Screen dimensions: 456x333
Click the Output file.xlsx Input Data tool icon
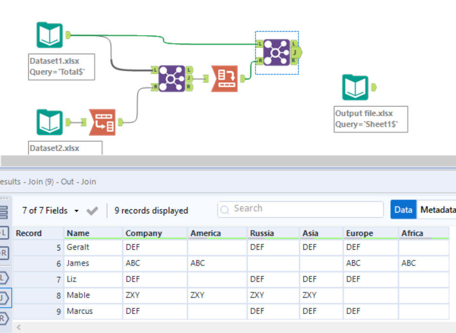point(355,88)
